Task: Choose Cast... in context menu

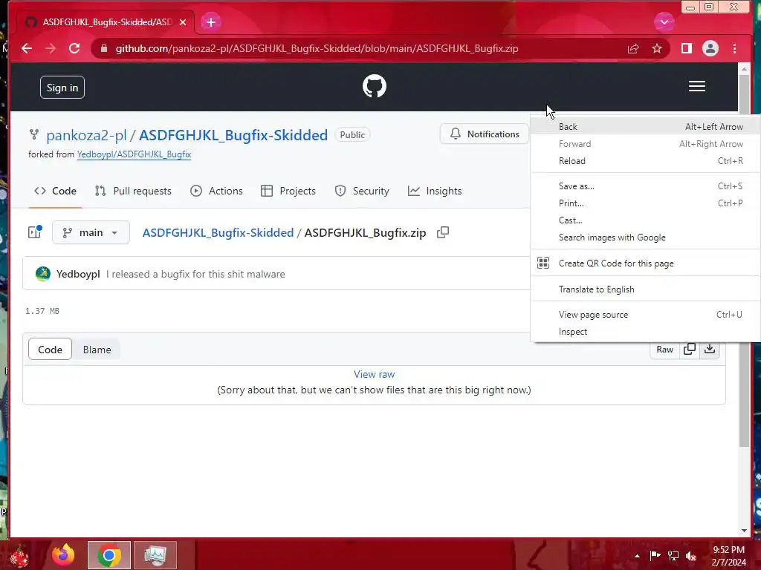Action: tap(646, 220)
